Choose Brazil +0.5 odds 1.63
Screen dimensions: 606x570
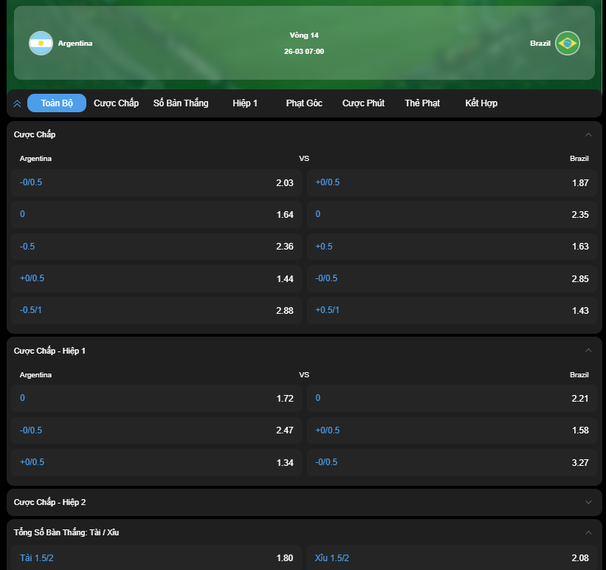coord(452,247)
